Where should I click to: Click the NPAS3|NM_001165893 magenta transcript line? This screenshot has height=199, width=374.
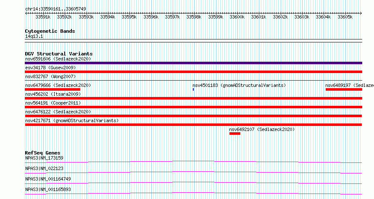pos(193,193)
